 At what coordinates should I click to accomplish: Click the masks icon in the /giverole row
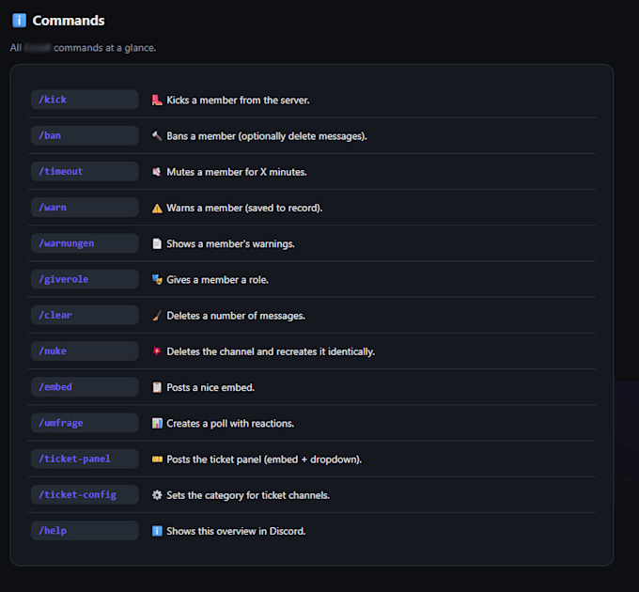coord(157,279)
